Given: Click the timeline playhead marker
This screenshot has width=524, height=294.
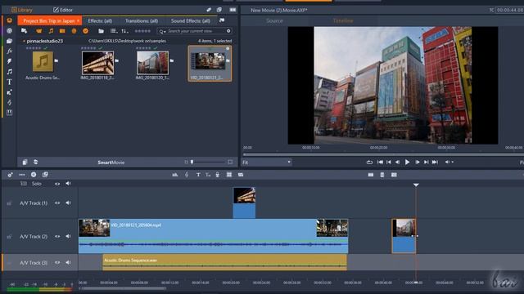Looking at the screenshot, I should [x=416, y=185].
